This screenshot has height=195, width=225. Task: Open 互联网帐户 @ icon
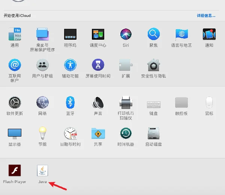15,65
